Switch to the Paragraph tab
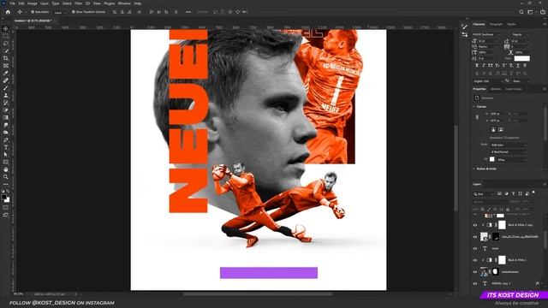Image resolution: width=548 pixels, height=308 pixels. 496,24
